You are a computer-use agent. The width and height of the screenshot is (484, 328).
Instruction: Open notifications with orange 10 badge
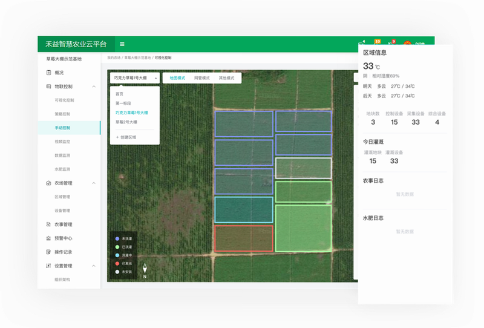(377, 43)
